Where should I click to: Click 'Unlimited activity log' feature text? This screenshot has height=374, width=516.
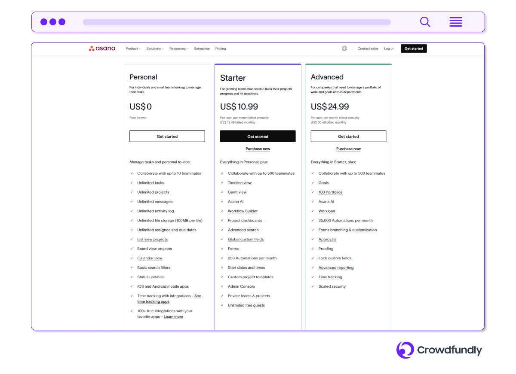(156, 211)
